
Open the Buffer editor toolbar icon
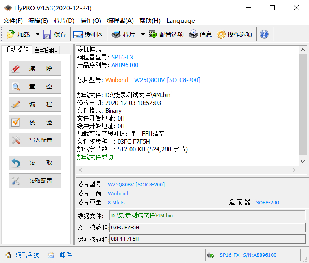point(78,35)
